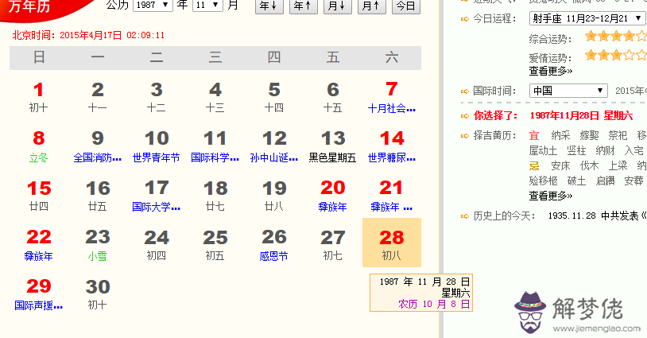Go back one month with 月↓
Viewport: 647px width, 338px height.
[x=336, y=6]
